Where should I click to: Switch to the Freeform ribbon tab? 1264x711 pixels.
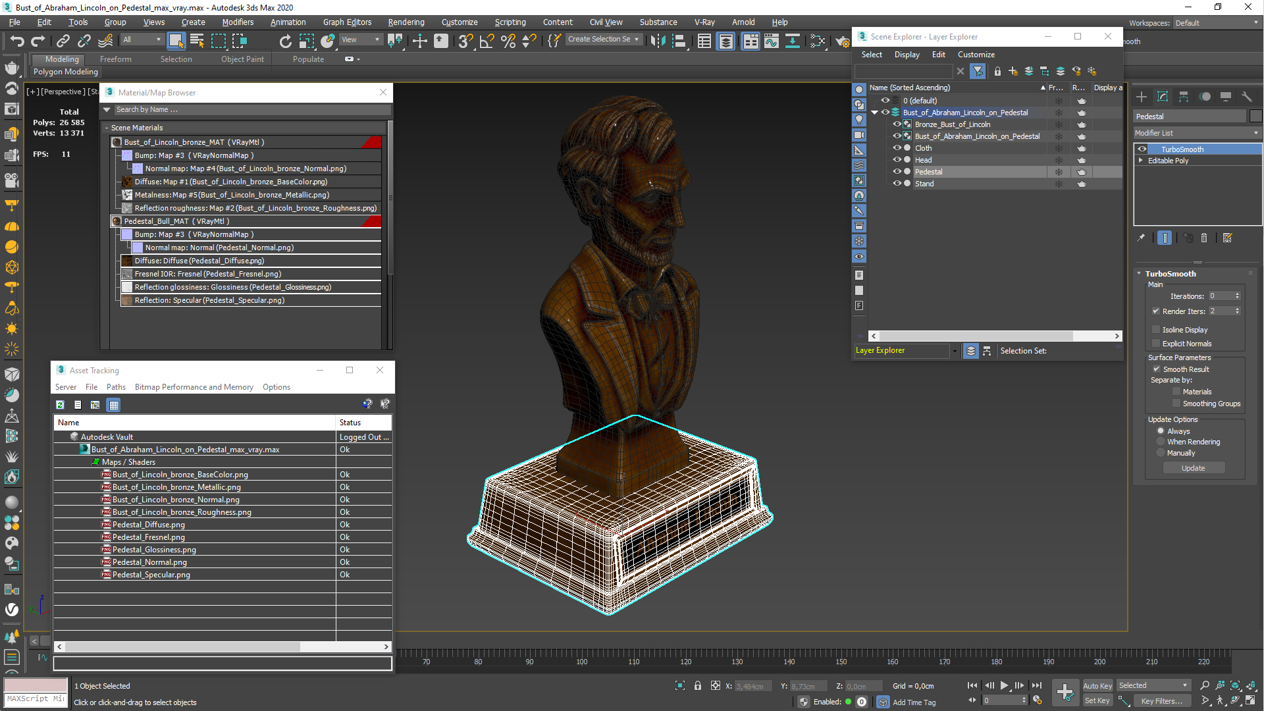click(x=116, y=59)
